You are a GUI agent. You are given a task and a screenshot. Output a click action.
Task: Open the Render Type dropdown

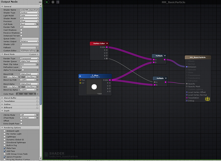(x=29, y=59)
